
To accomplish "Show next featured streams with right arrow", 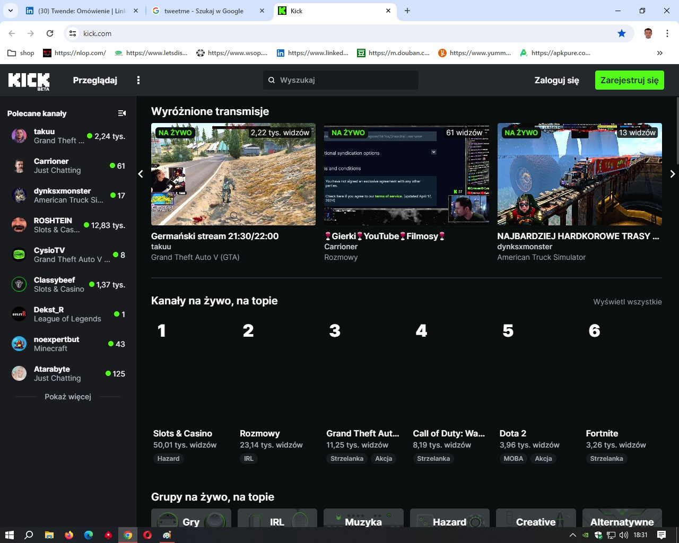I will coord(672,174).
